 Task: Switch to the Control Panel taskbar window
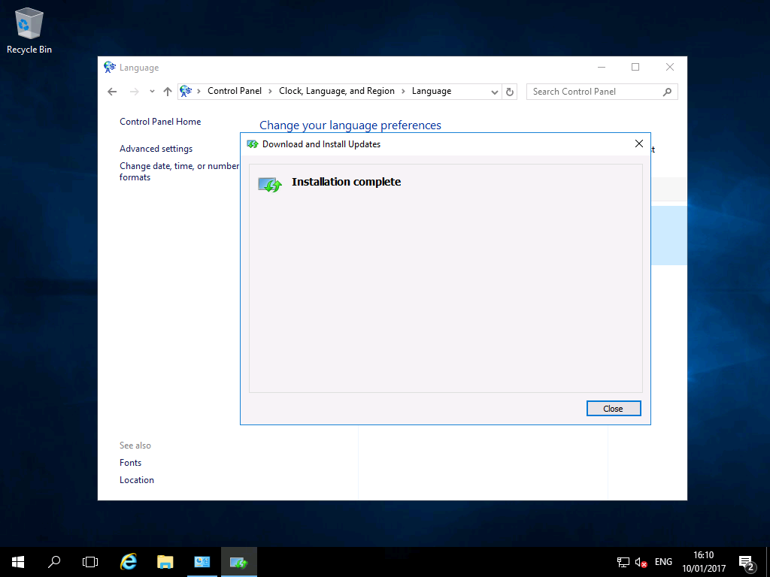pos(202,562)
